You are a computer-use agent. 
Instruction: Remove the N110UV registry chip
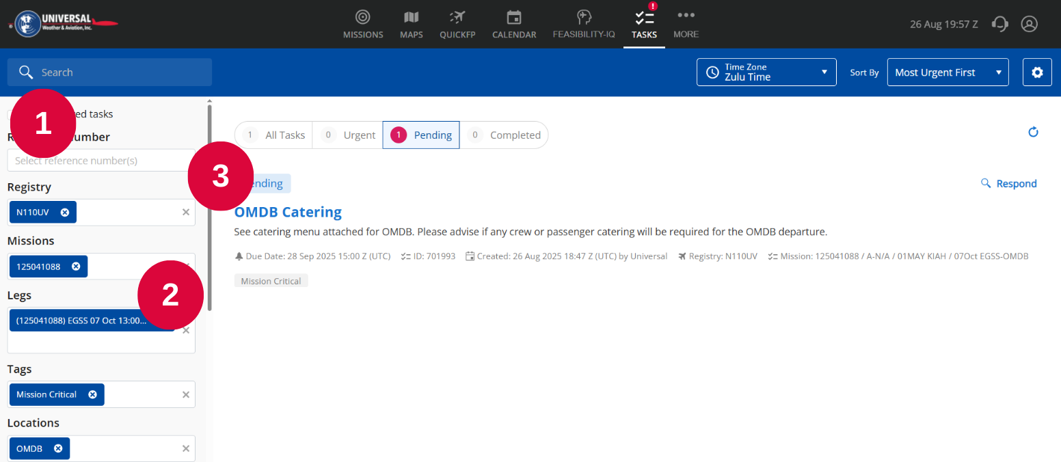[65, 213]
